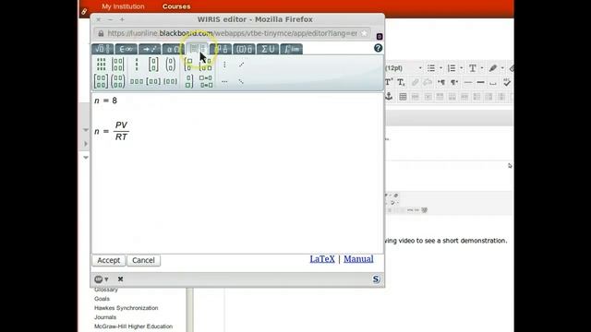
Task: Expand the highlight color dropdown arrow
Action: [502, 68]
